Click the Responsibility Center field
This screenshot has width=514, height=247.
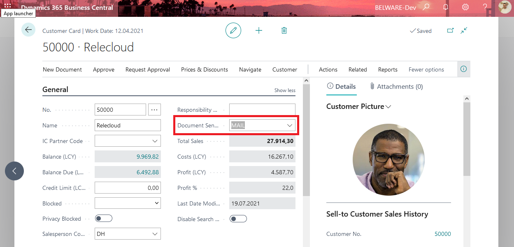point(262,110)
